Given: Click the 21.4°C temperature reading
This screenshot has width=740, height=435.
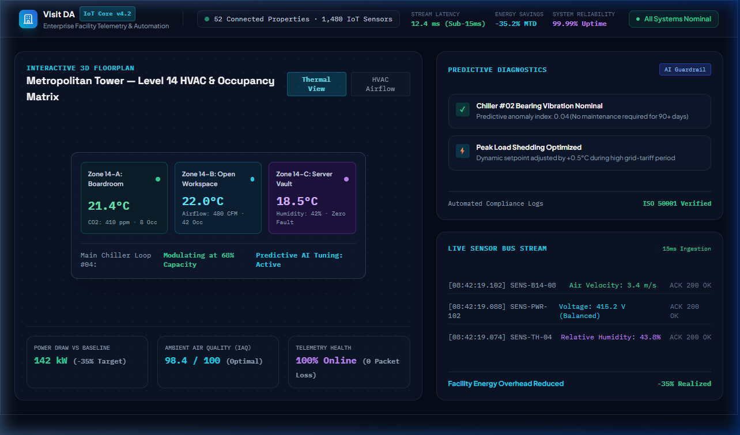Looking at the screenshot, I should pyautogui.click(x=109, y=206).
